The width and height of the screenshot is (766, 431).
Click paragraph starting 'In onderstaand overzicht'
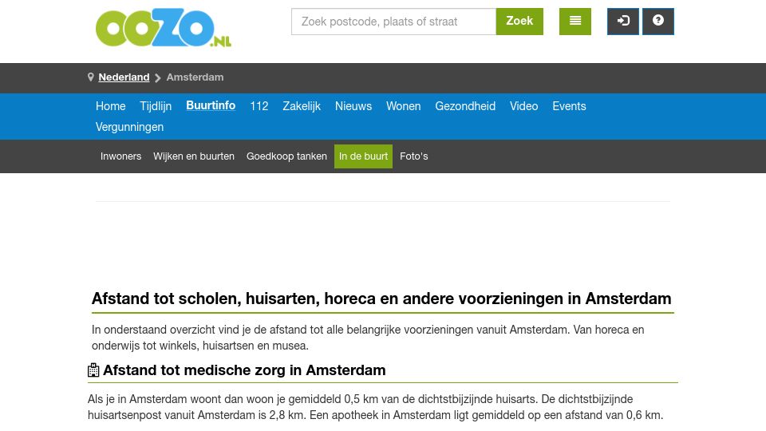[368, 338]
